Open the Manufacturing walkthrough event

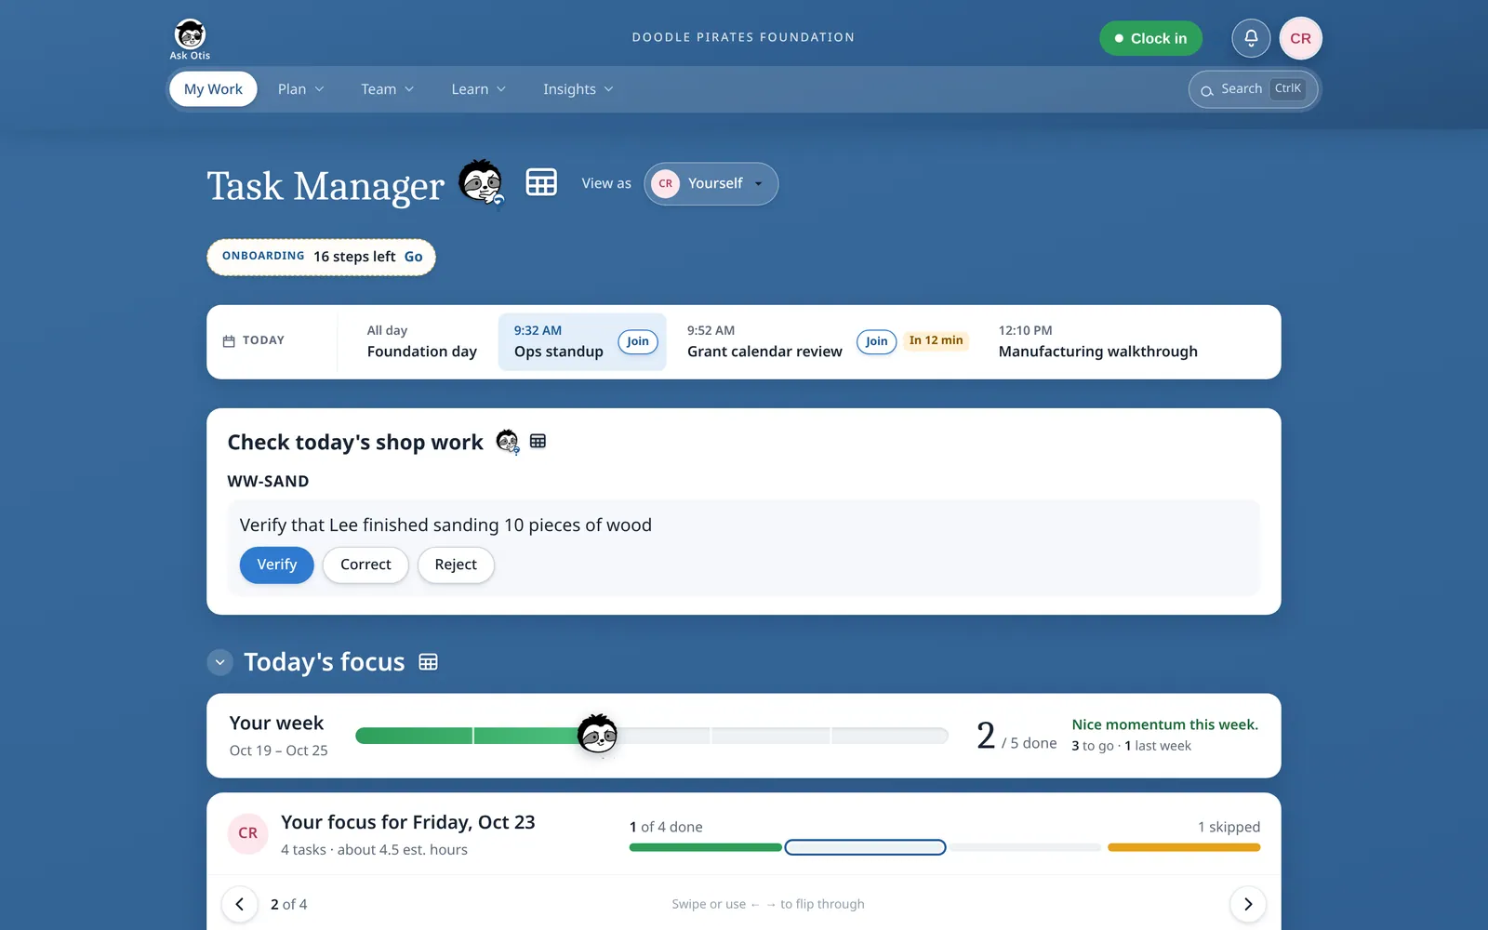(x=1097, y=341)
